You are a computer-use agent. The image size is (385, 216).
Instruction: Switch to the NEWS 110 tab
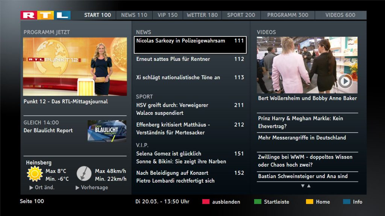134,15
